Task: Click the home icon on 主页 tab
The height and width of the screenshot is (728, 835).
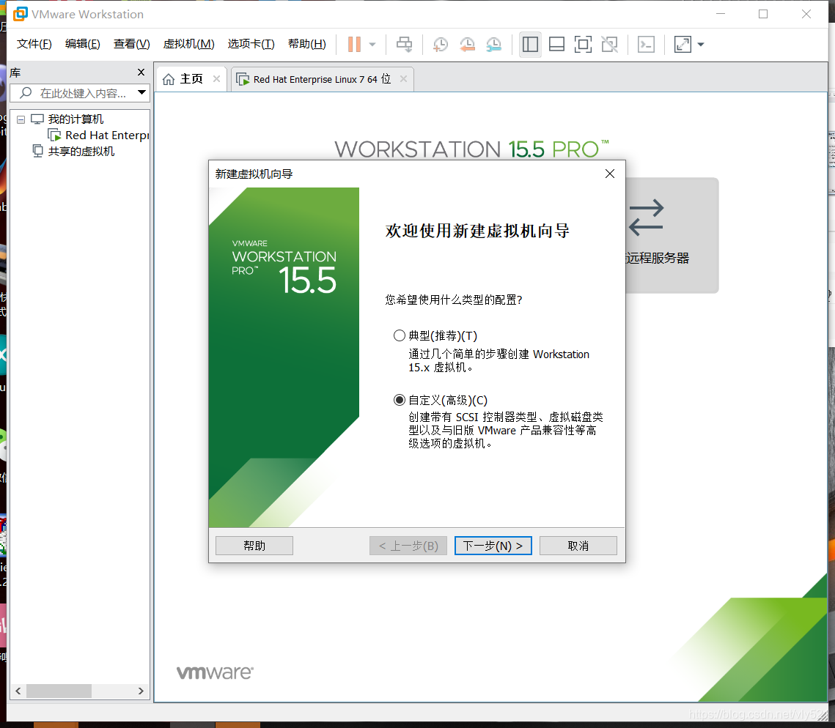Action: tap(169, 79)
